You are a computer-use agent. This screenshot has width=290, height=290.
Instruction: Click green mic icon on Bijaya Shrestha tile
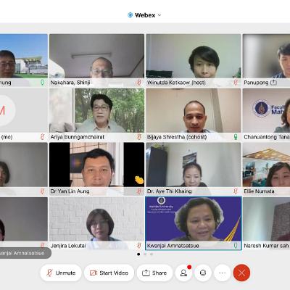[236, 137]
